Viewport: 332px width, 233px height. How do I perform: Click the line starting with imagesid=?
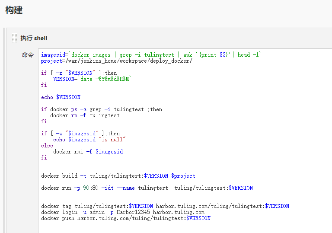pyautogui.click(x=151, y=54)
